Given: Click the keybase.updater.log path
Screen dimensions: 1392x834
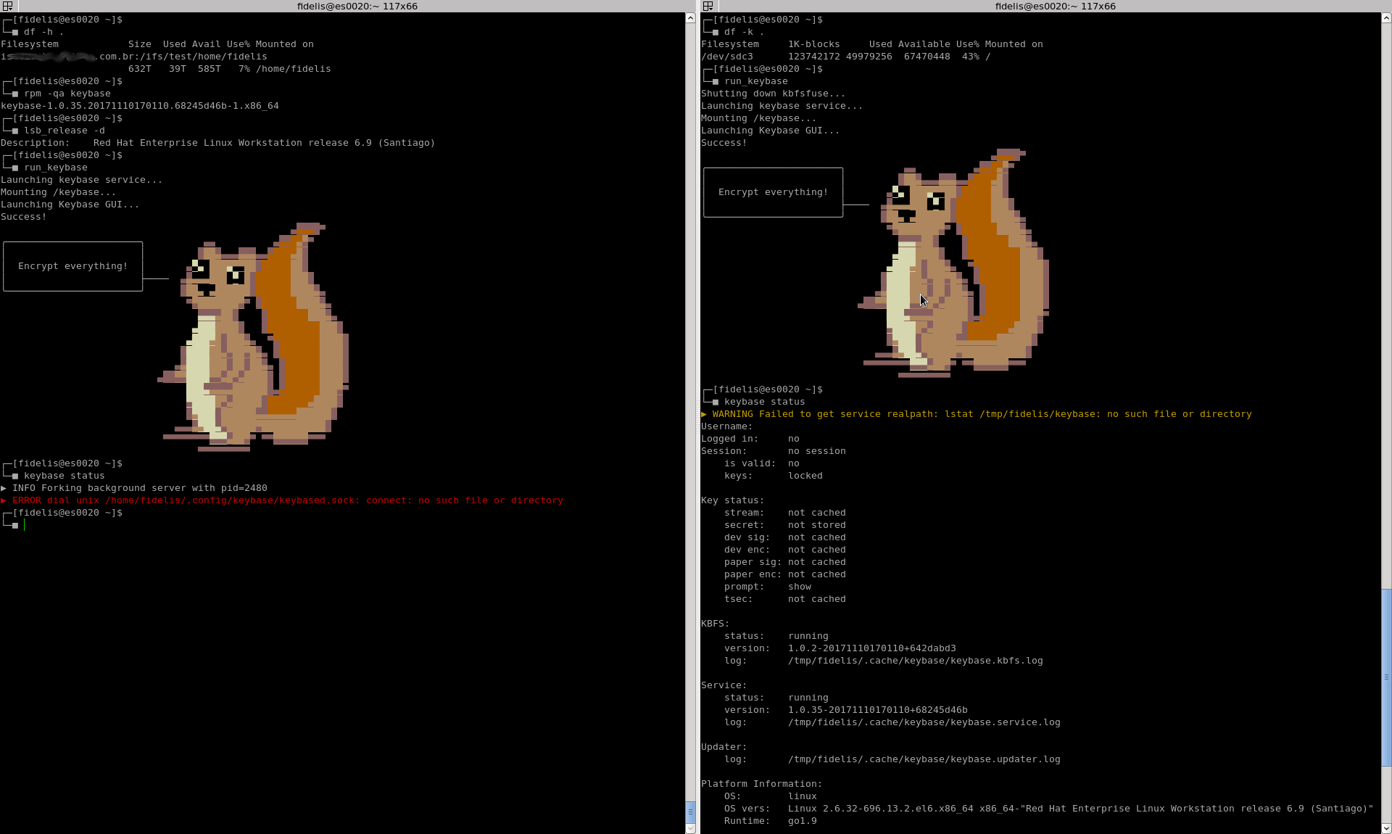Looking at the screenshot, I should 924,759.
